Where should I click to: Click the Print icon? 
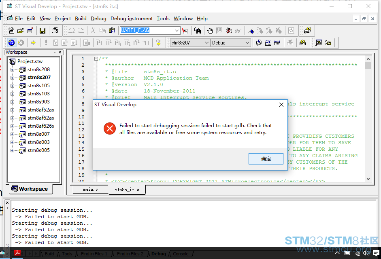(x=55, y=31)
